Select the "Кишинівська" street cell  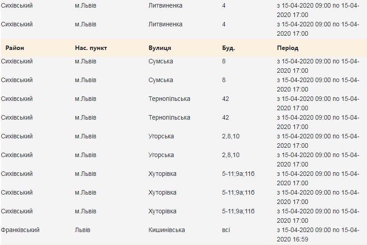click(x=167, y=230)
